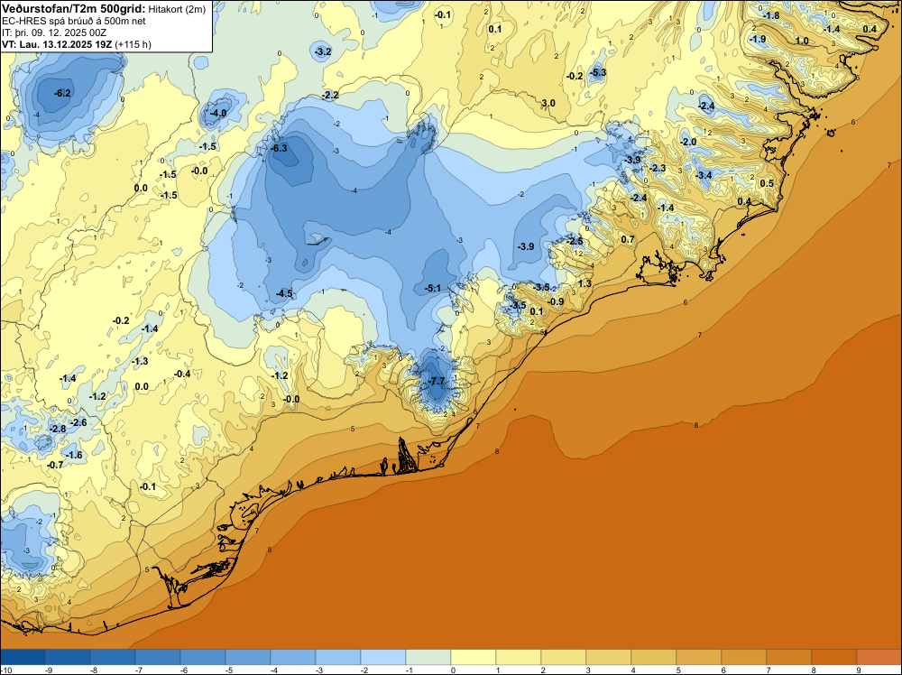Click the -2.8 temperature label
902x675 pixels.
(58, 430)
